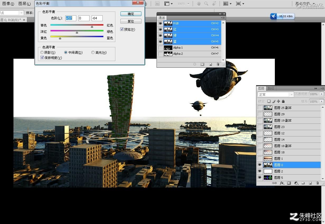
Task: Toggle the 预览 (Preview) checkbox
Action: point(122,29)
